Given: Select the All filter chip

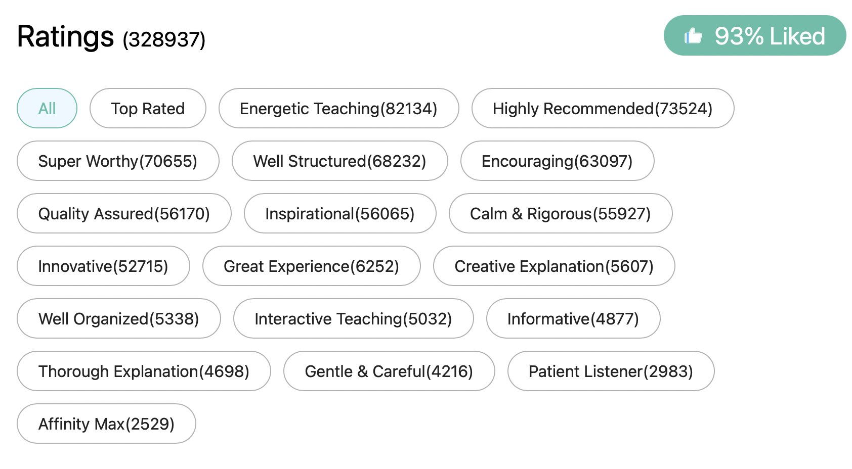Looking at the screenshot, I should point(47,108).
